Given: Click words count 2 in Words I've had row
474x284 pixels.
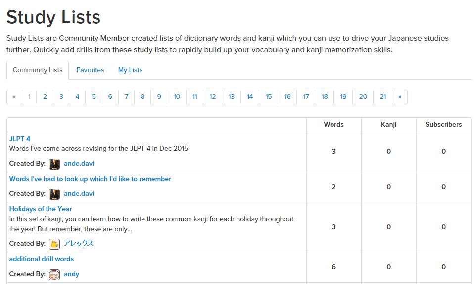Looking at the screenshot, I should (x=334, y=187).
